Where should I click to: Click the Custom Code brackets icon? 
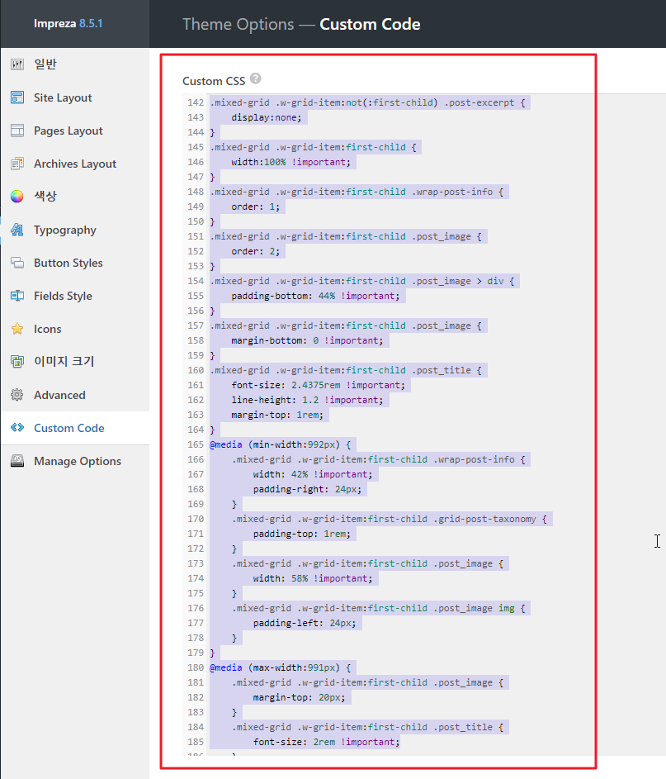(17, 427)
